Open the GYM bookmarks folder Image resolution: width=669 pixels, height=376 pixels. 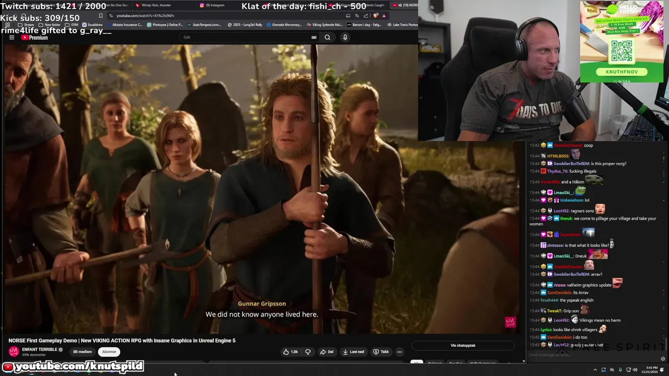[72, 25]
